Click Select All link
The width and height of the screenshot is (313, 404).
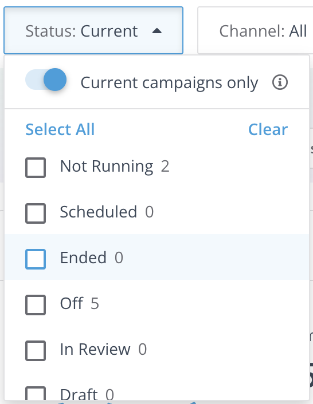[60, 129]
